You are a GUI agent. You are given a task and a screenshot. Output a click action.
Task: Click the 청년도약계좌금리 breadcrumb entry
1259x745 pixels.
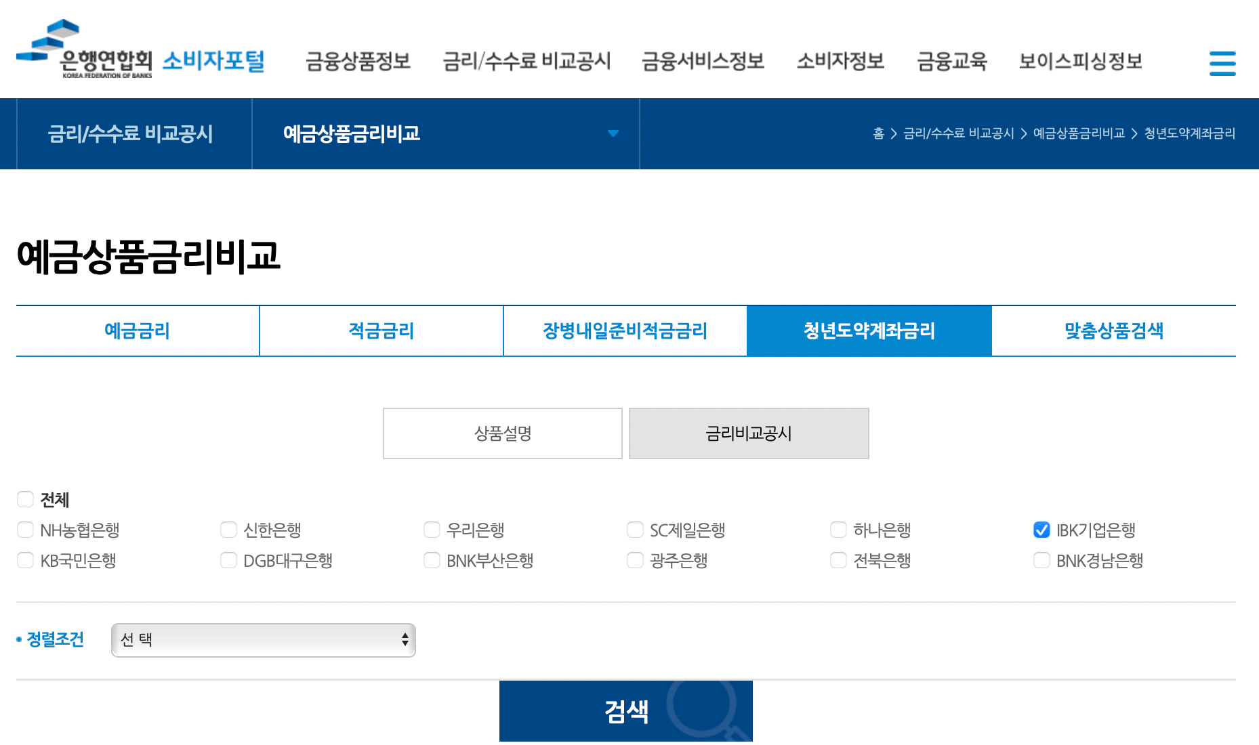pyautogui.click(x=1189, y=133)
